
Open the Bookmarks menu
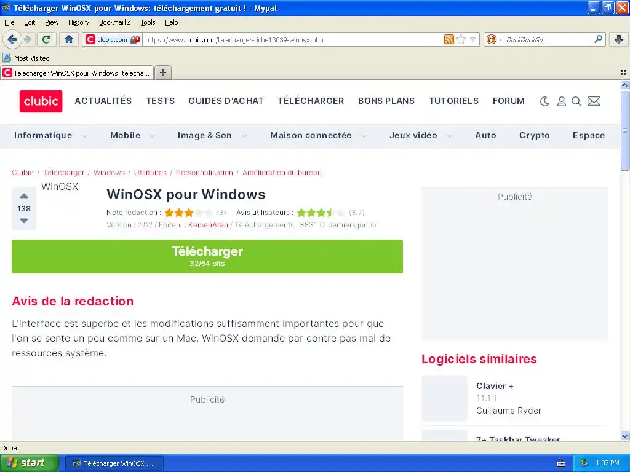click(115, 22)
